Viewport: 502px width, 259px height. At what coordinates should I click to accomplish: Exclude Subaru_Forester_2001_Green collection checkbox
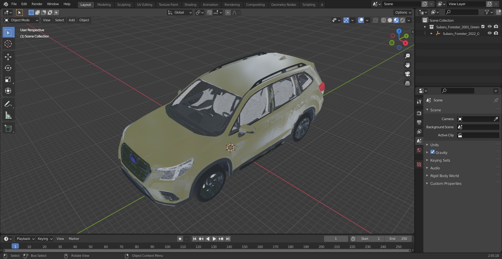tap(483, 26)
